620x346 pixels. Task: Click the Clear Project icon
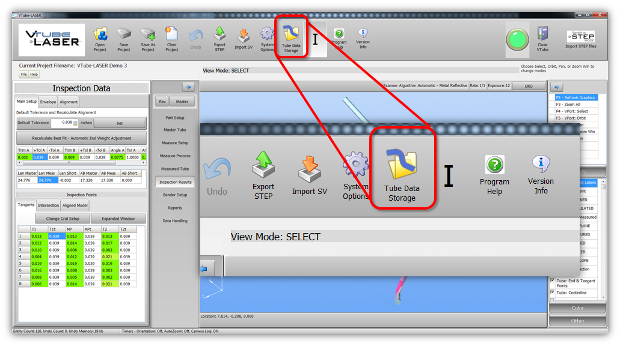172,36
